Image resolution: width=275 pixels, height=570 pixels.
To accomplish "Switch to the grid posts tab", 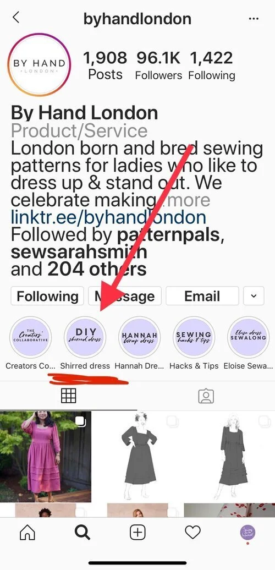I will [69, 396].
